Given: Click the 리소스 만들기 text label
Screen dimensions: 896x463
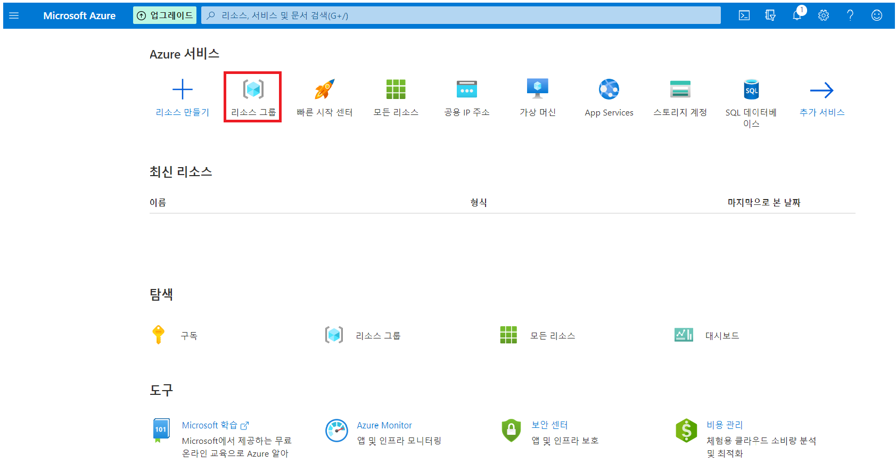Looking at the screenshot, I should point(183,112).
